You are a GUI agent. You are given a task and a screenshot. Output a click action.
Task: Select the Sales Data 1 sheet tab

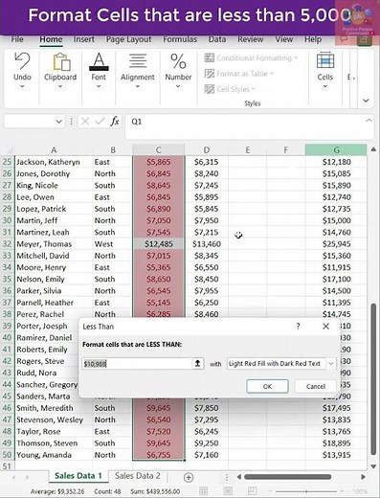click(78, 476)
